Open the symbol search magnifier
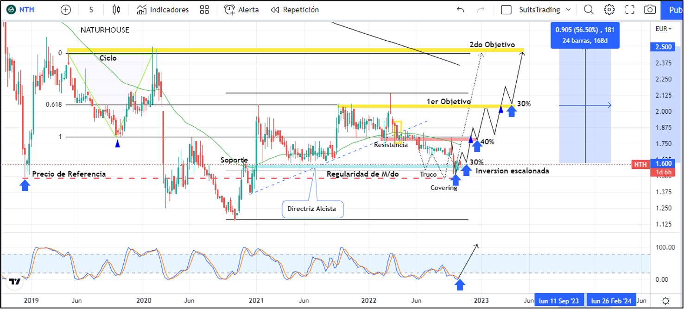 (x=589, y=10)
